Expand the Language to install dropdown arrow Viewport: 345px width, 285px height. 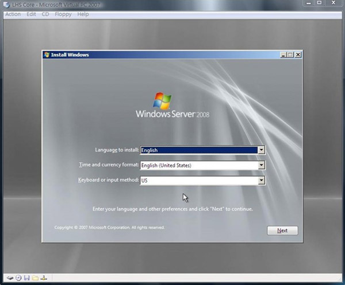[x=261, y=150]
